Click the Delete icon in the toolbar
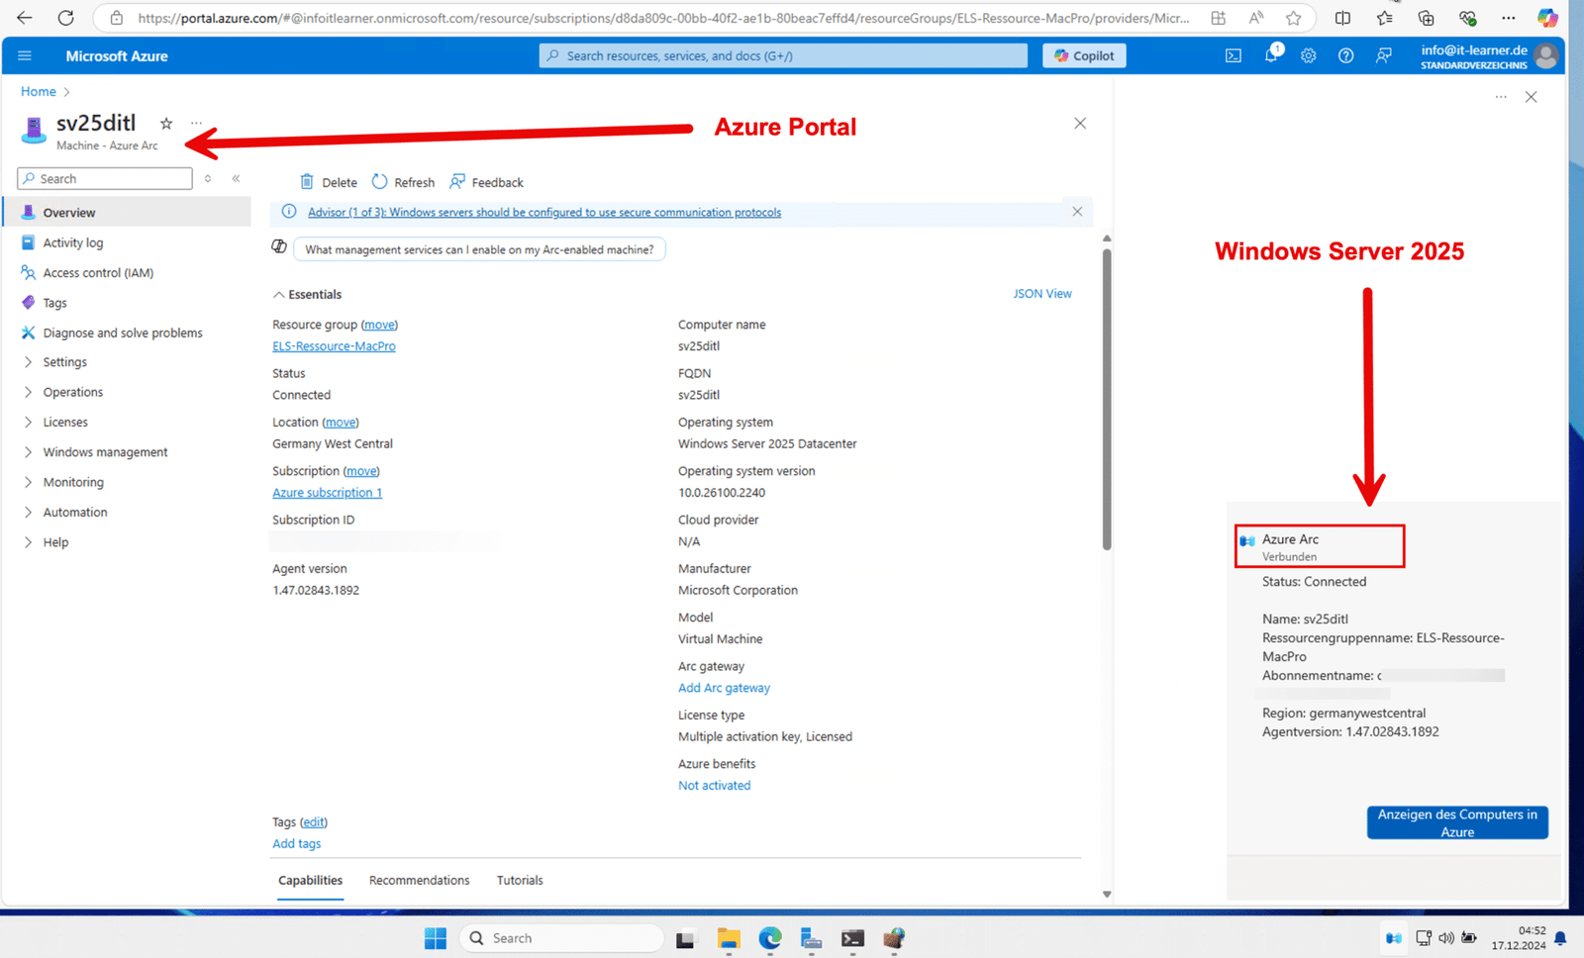This screenshot has width=1584, height=958. pyautogui.click(x=328, y=181)
